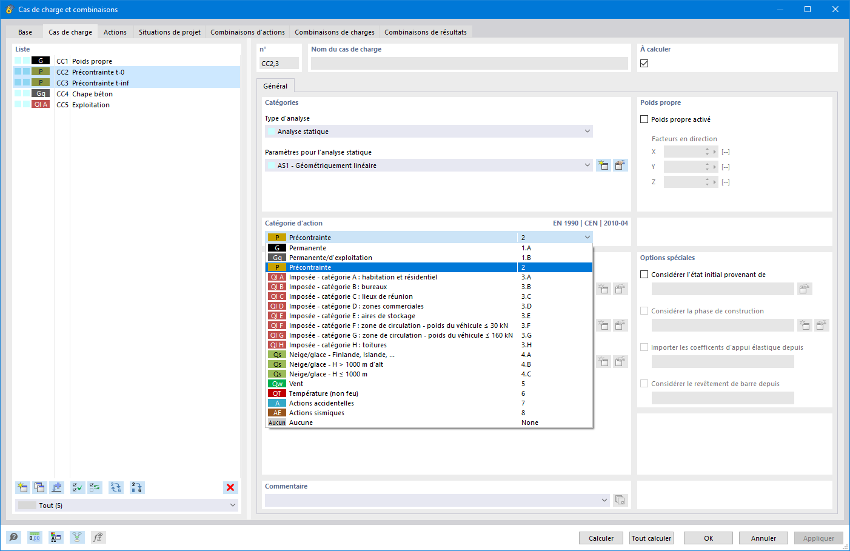Click the Annuler button
The height and width of the screenshot is (551, 850).
click(763, 538)
